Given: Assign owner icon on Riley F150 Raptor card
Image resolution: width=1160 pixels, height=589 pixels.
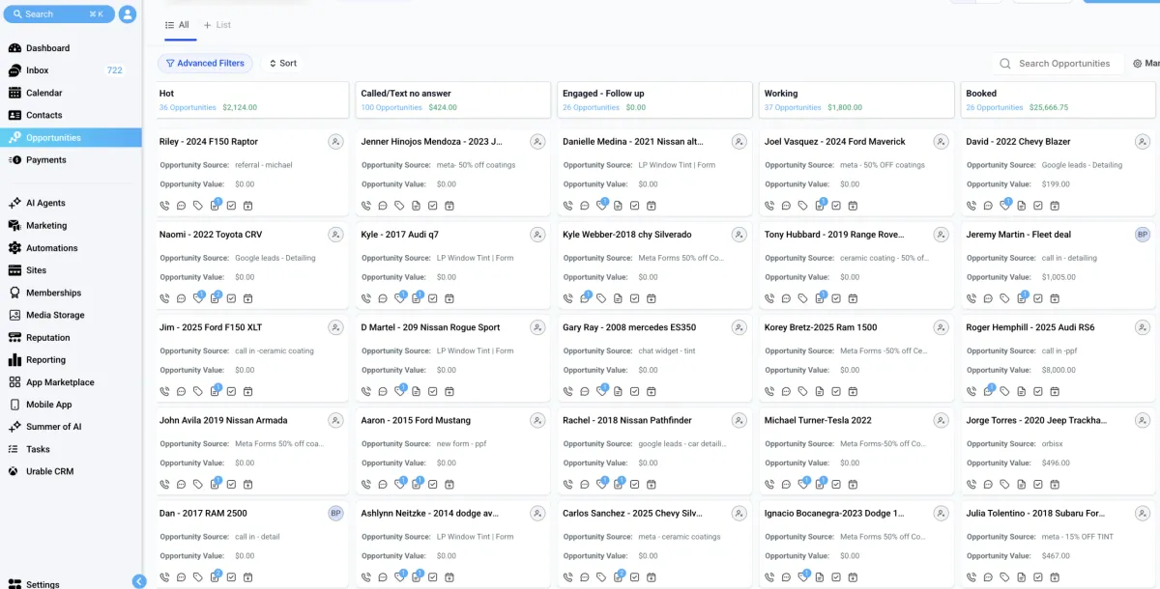Looking at the screenshot, I should [335, 142].
